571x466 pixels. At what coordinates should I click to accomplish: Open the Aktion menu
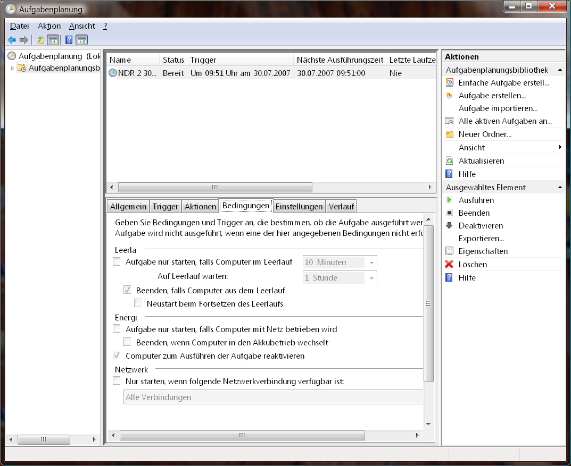coord(49,26)
